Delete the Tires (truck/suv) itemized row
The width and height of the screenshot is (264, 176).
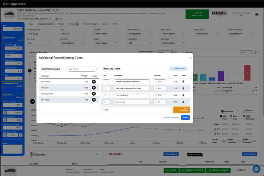(183, 95)
